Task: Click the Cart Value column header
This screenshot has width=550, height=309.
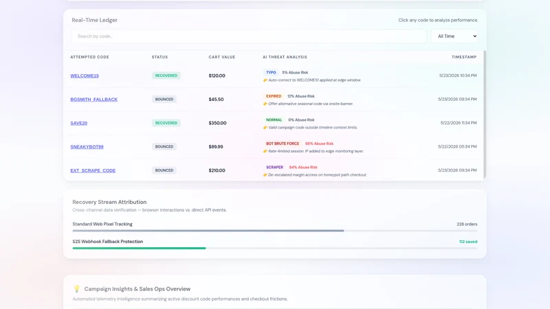Action: coord(222,57)
